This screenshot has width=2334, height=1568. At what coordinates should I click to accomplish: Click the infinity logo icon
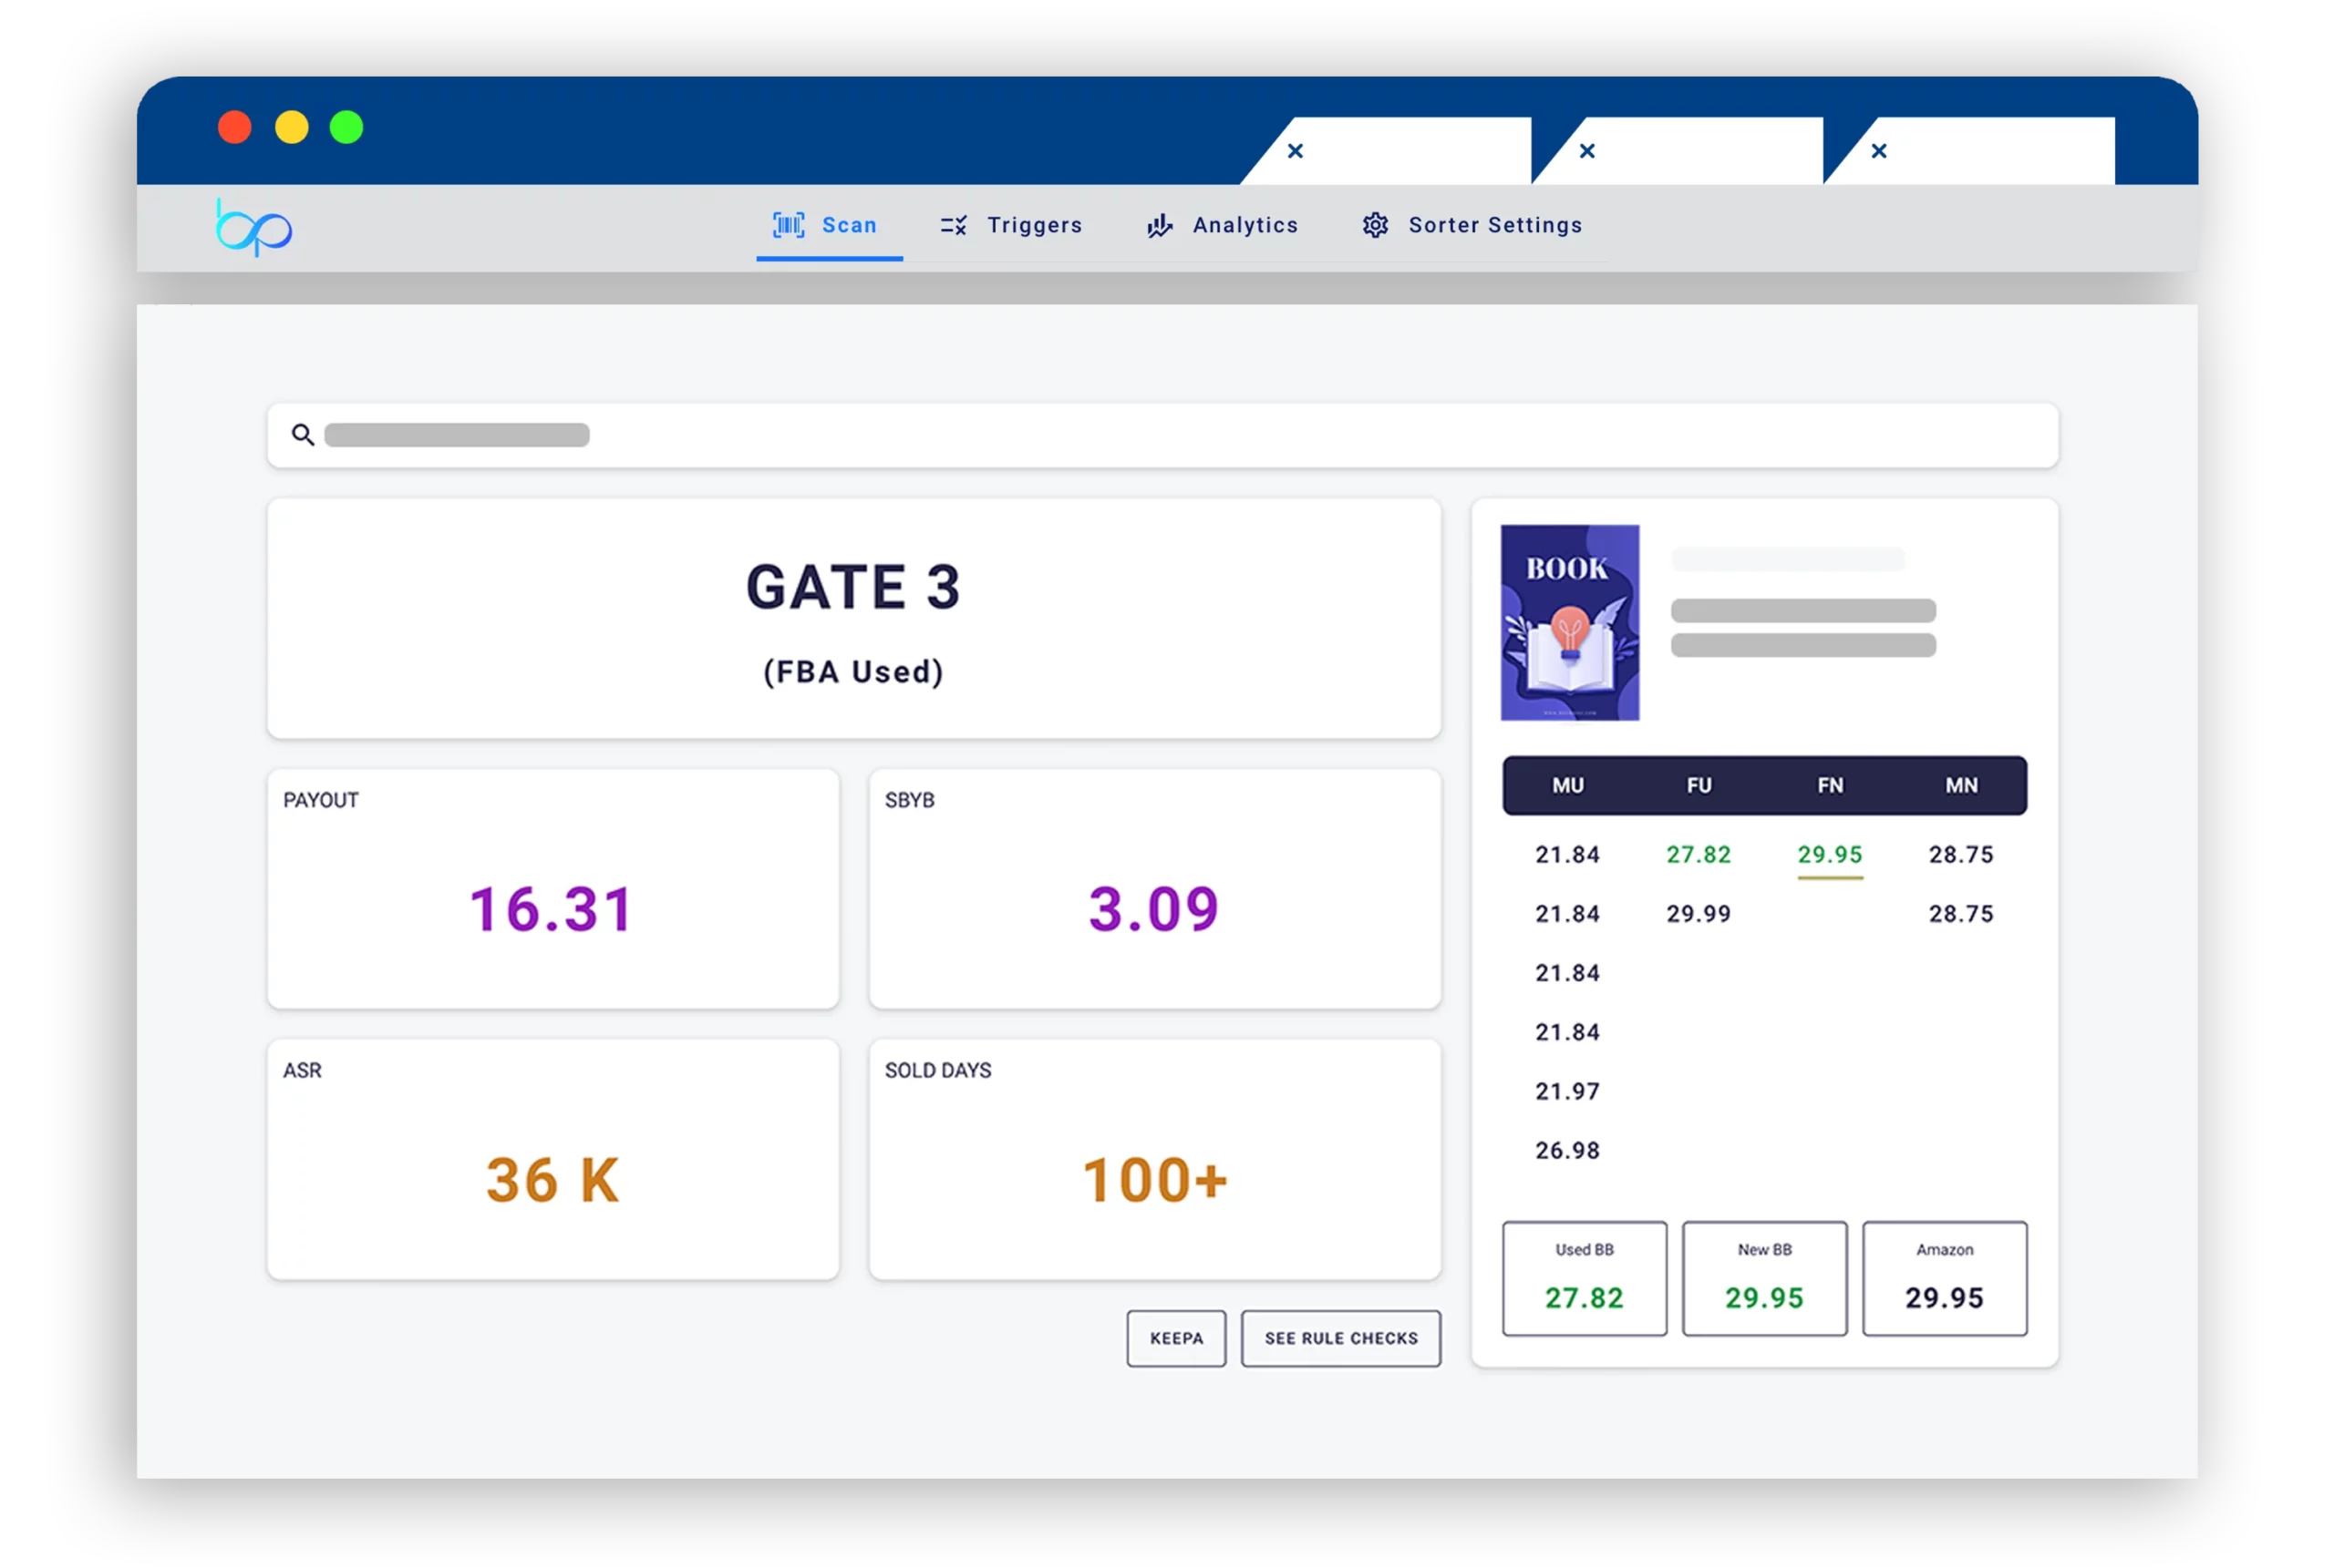tap(254, 229)
